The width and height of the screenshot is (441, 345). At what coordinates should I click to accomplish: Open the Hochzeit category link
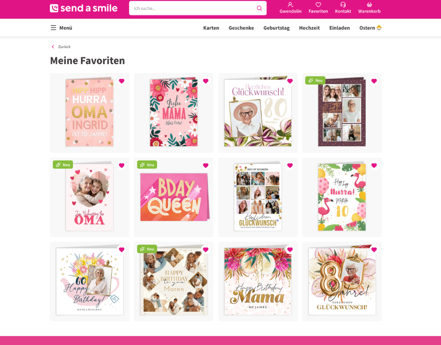[x=309, y=28]
